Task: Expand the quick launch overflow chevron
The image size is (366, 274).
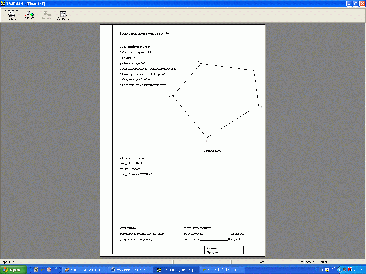Action: pyautogui.click(x=56, y=269)
